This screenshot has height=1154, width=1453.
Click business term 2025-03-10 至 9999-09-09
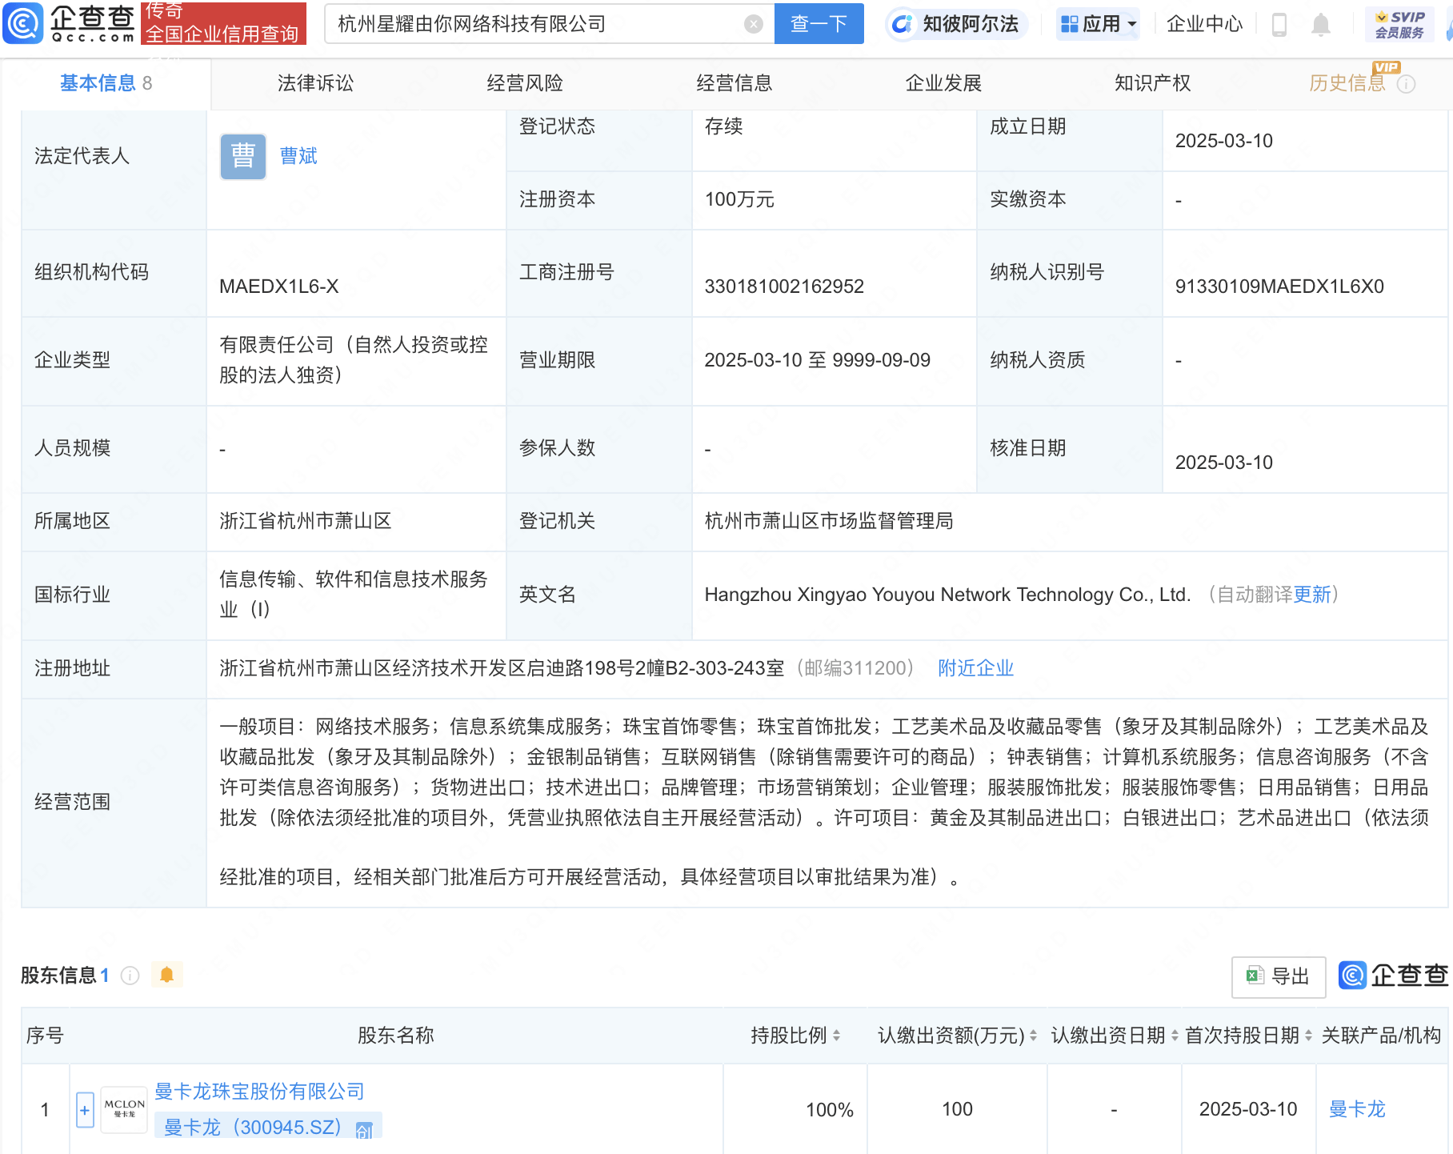(817, 360)
